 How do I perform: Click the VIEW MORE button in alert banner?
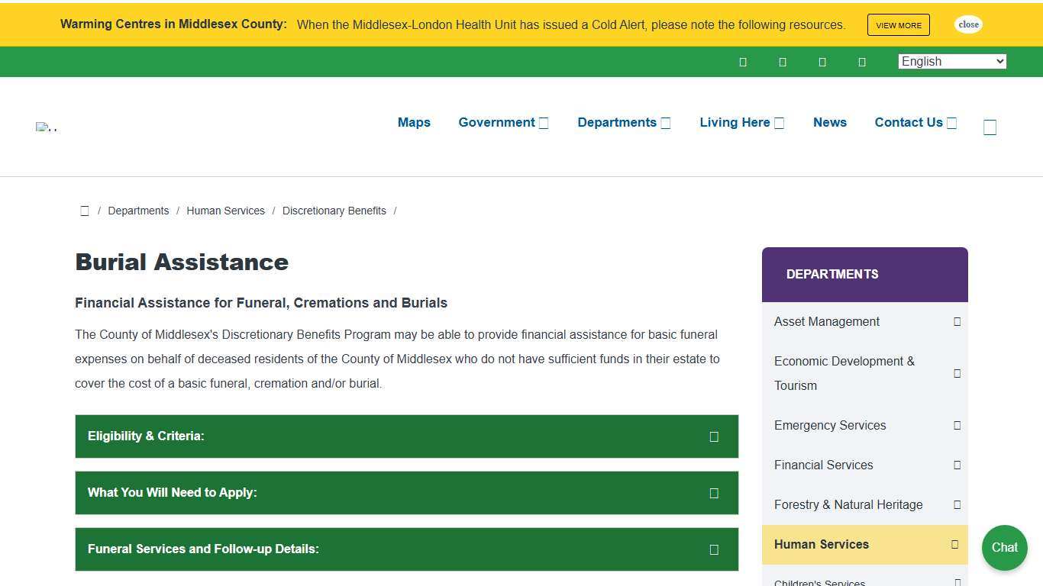coord(898,25)
